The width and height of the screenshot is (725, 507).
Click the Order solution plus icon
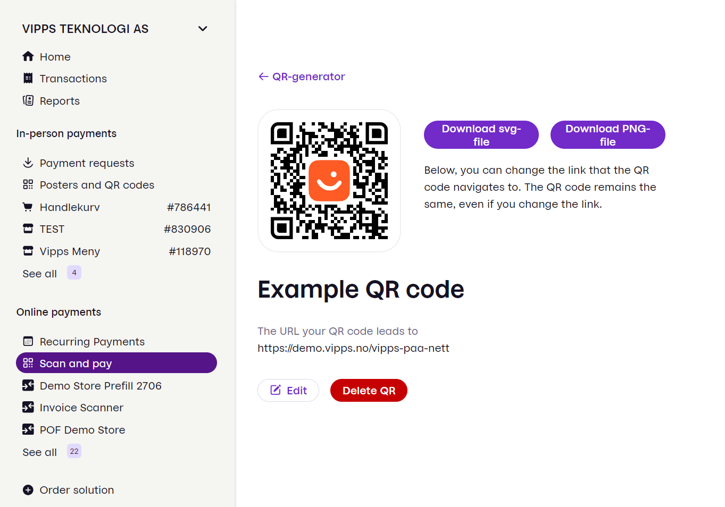tap(28, 490)
